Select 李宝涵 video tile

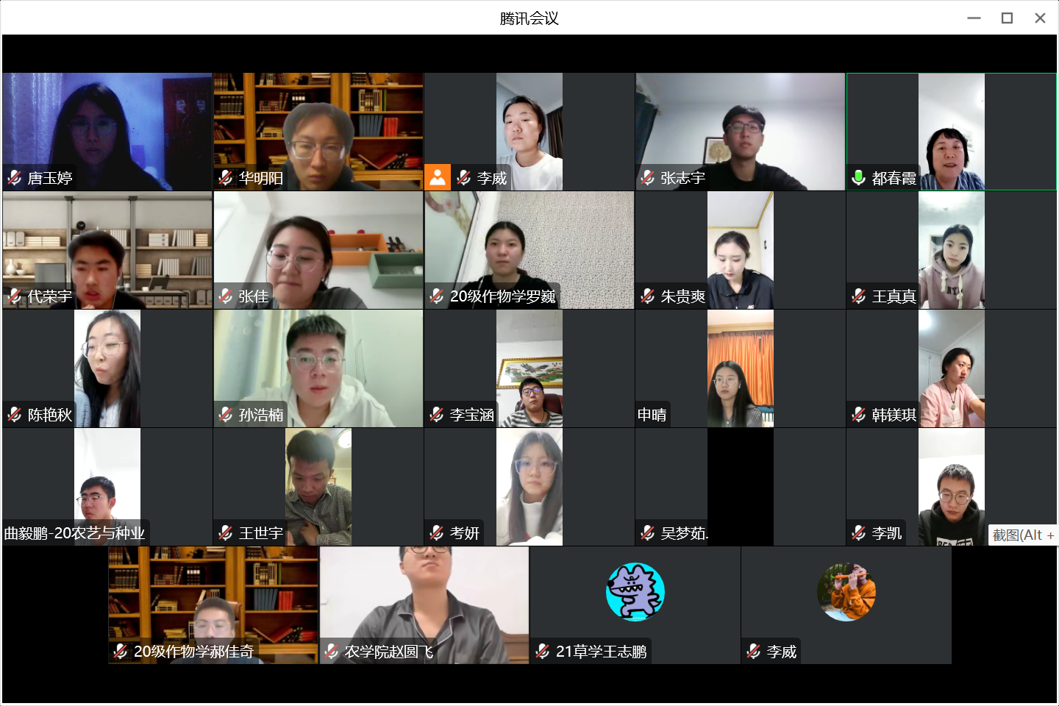(x=529, y=368)
